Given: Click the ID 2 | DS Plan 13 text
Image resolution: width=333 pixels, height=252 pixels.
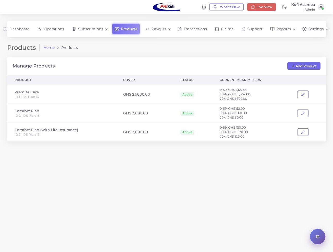Looking at the screenshot, I should click(x=27, y=116).
